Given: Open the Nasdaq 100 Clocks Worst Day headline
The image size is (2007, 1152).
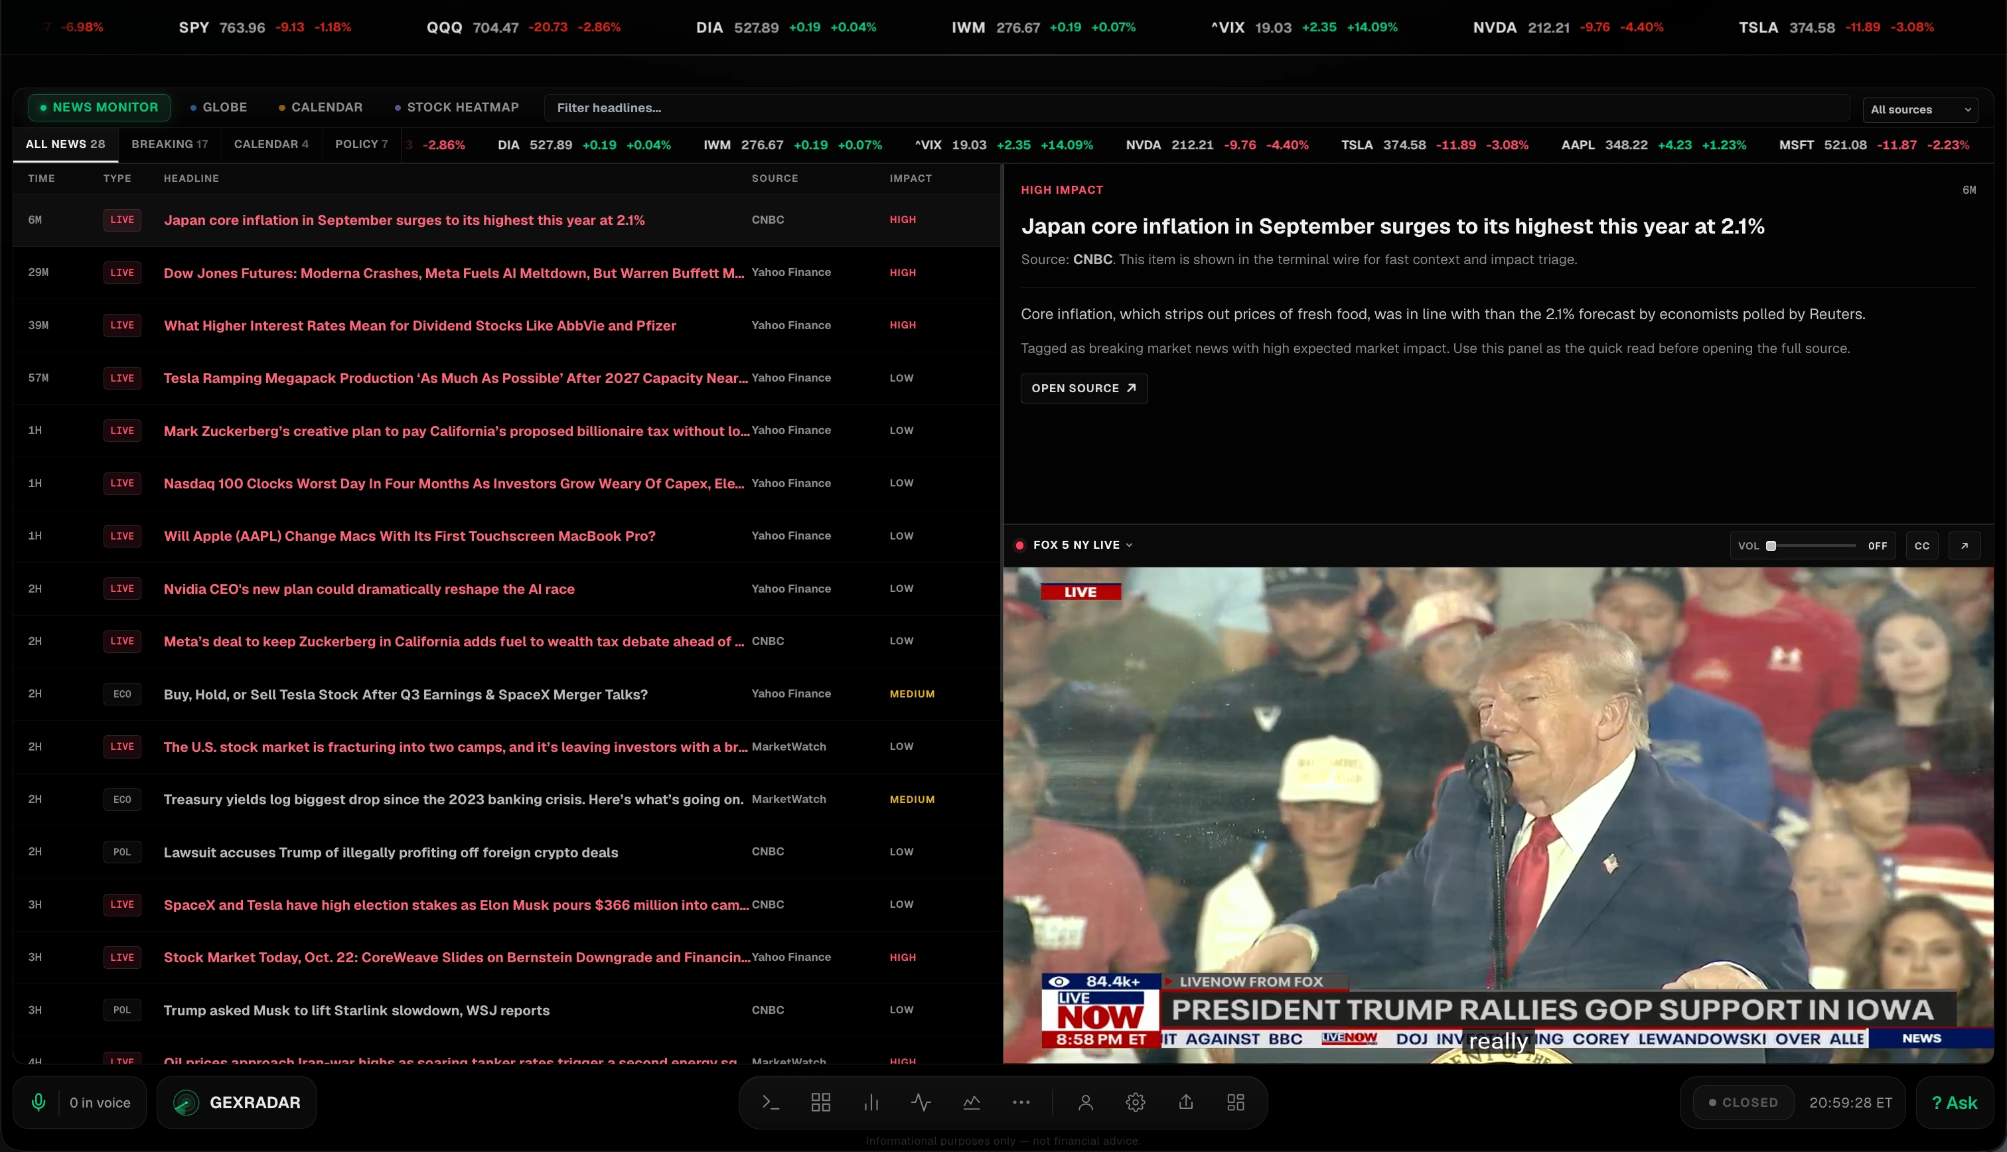Looking at the screenshot, I should (506, 482).
